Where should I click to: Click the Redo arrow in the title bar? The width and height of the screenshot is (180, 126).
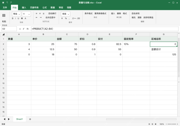[x=11, y=2]
